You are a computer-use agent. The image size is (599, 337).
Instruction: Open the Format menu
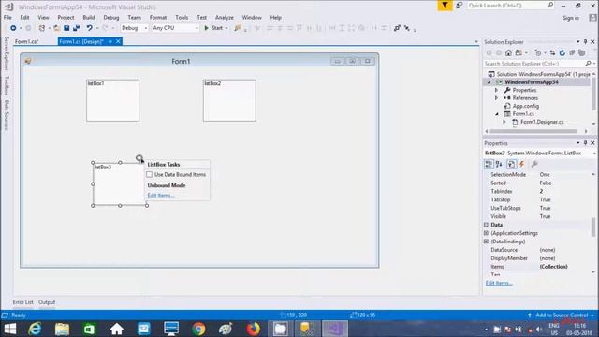[x=158, y=17]
